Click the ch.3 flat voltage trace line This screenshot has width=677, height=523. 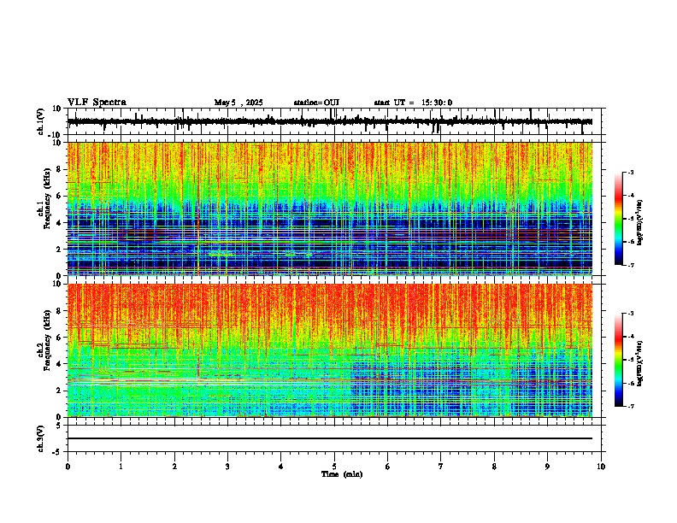330,438
